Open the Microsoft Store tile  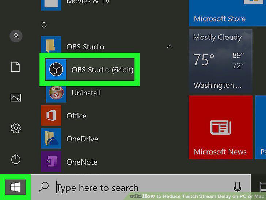click(x=227, y=13)
